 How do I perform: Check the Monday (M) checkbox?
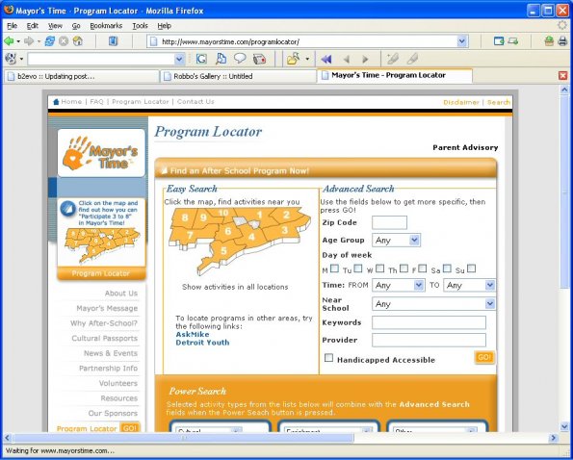(x=334, y=268)
